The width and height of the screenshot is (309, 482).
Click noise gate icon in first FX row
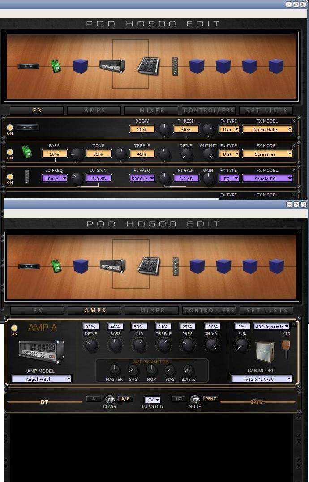point(27,128)
